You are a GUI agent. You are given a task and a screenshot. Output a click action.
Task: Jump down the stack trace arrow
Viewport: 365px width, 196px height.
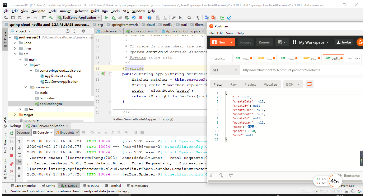(19, 148)
